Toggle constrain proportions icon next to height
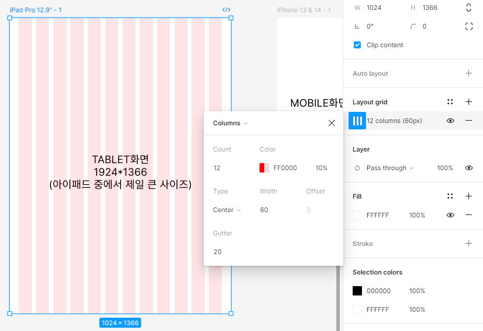Screen dimensions: 483x331 pos(468,8)
